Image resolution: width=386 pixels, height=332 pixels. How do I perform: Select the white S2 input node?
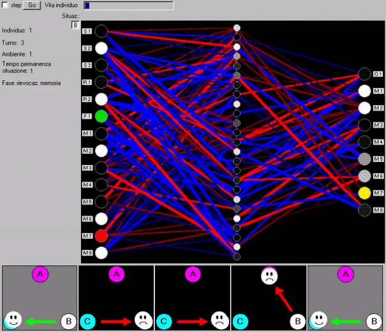point(101,48)
